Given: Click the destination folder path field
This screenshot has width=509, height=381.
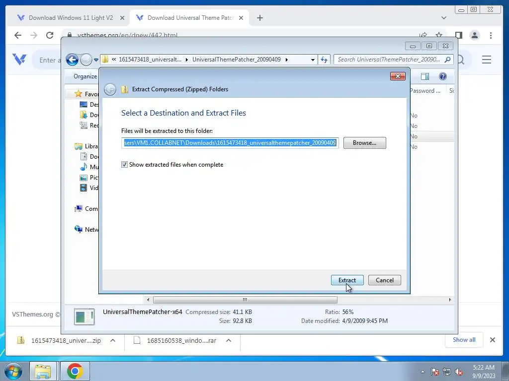Looking at the screenshot, I should pos(230,143).
